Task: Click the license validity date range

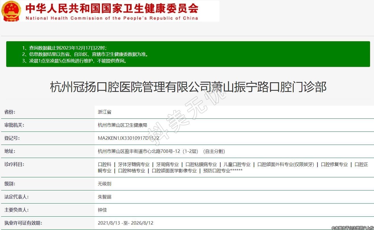Action: tap(125, 223)
